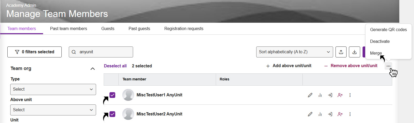414x123 pixels.
Task: Click the sign-in arrow icon for MiscTestUser2
Action: click(x=330, y=114)
